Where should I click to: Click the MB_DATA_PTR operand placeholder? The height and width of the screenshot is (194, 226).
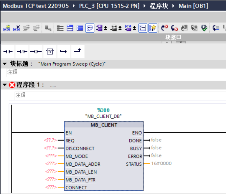coord(51,179)
